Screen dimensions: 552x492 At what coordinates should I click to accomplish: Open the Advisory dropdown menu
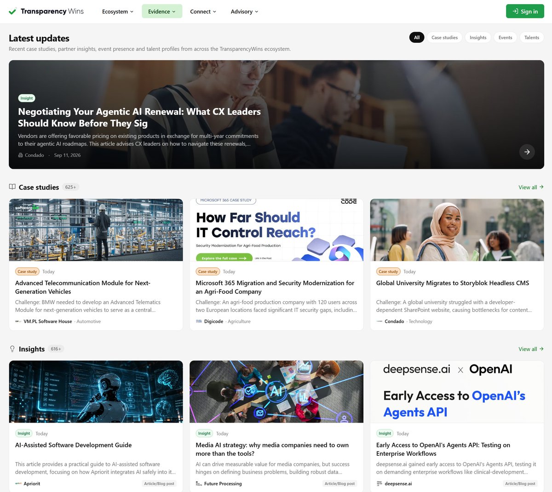245,11
